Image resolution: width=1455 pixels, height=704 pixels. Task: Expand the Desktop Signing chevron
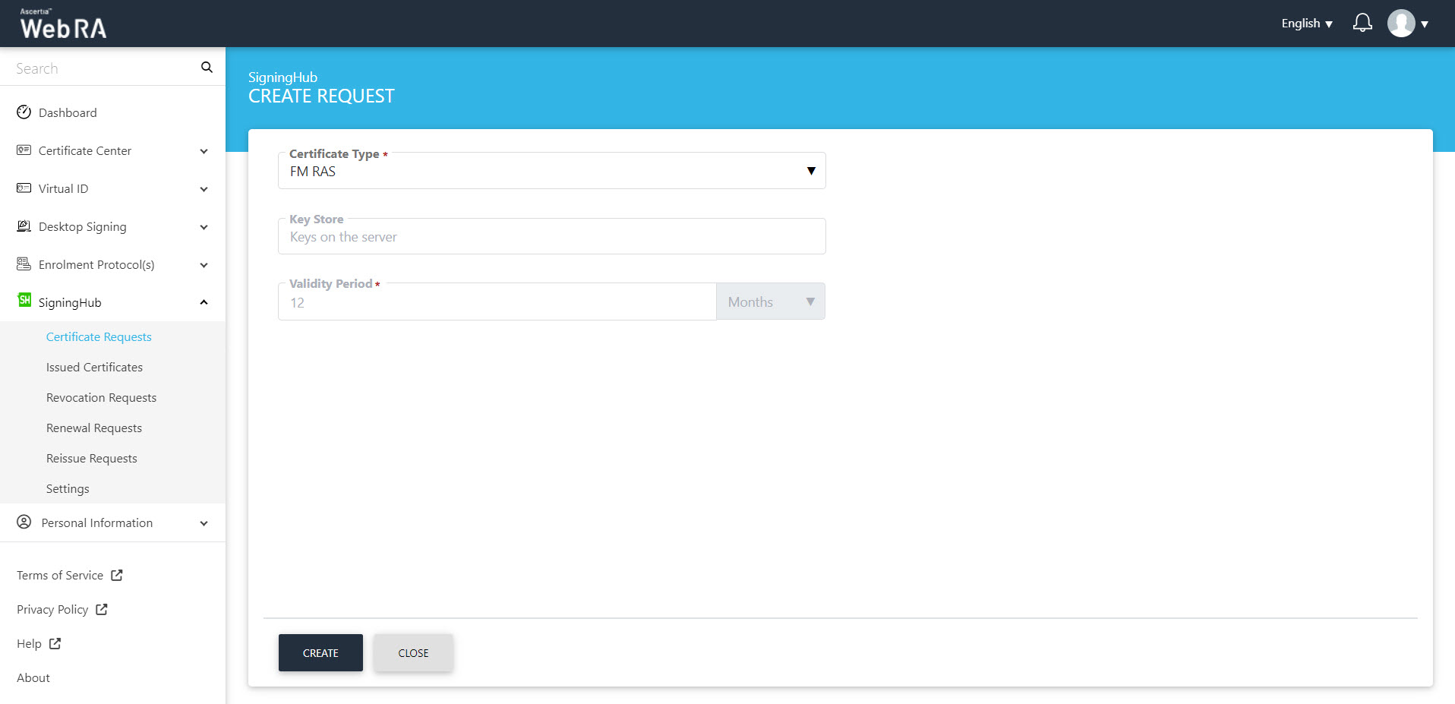[204, 227]
